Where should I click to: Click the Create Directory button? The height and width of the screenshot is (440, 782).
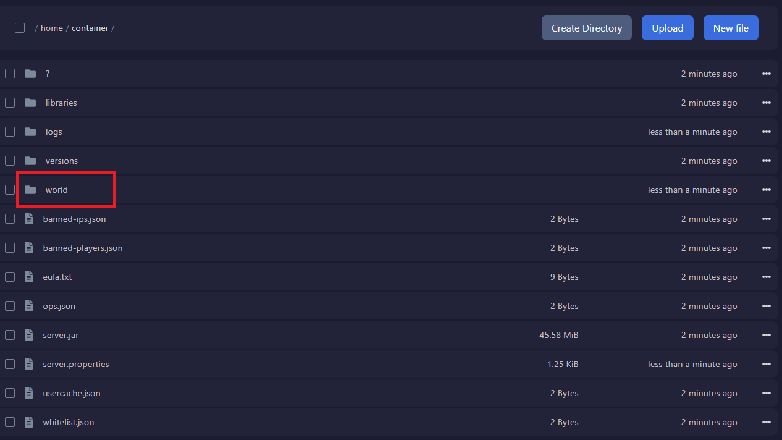[586, 28]
